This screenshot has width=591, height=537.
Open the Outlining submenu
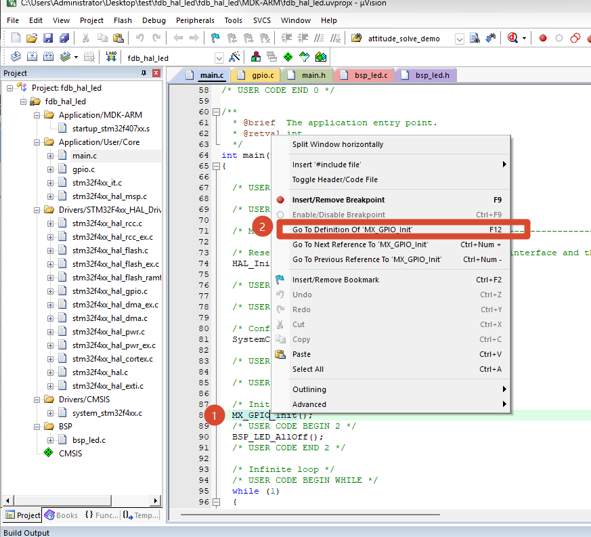(399, 389)
